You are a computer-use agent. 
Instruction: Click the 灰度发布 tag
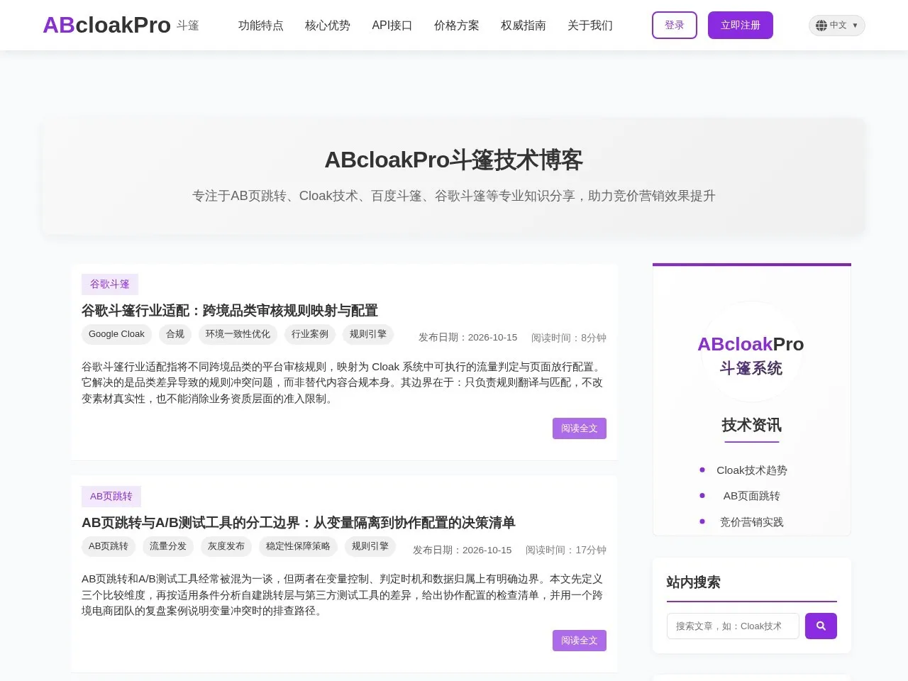point(226,546)
